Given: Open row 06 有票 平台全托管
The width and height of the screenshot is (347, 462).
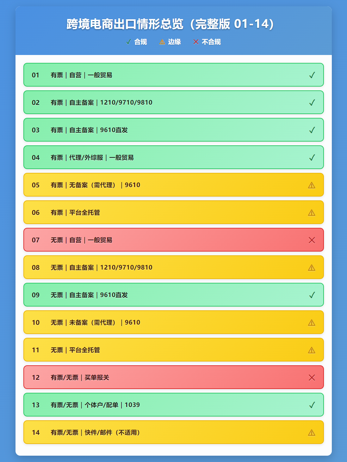Looking at the screenshot, I should (x=174, y=212).
